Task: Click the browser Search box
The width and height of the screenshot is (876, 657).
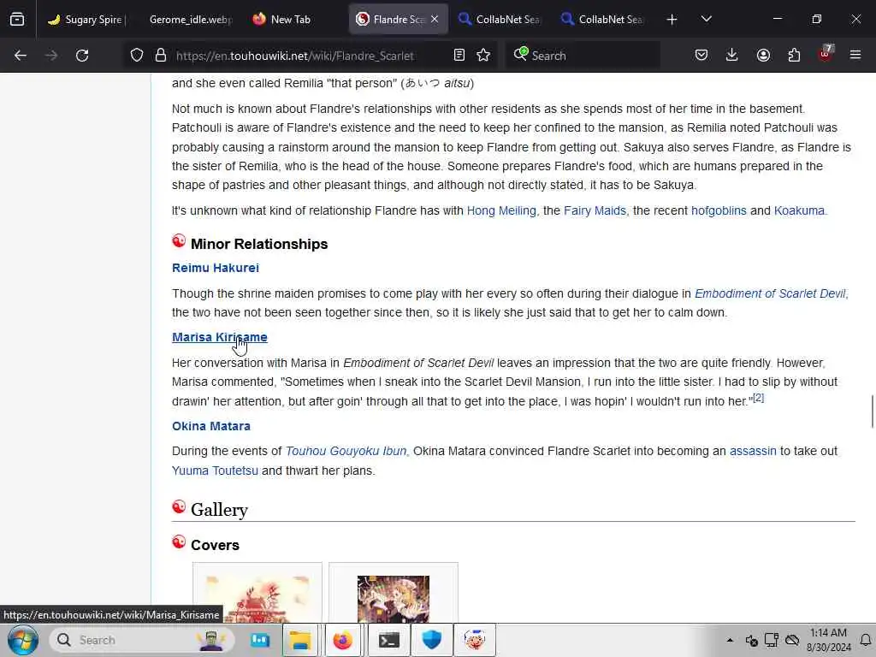Action: pos(581,56)
